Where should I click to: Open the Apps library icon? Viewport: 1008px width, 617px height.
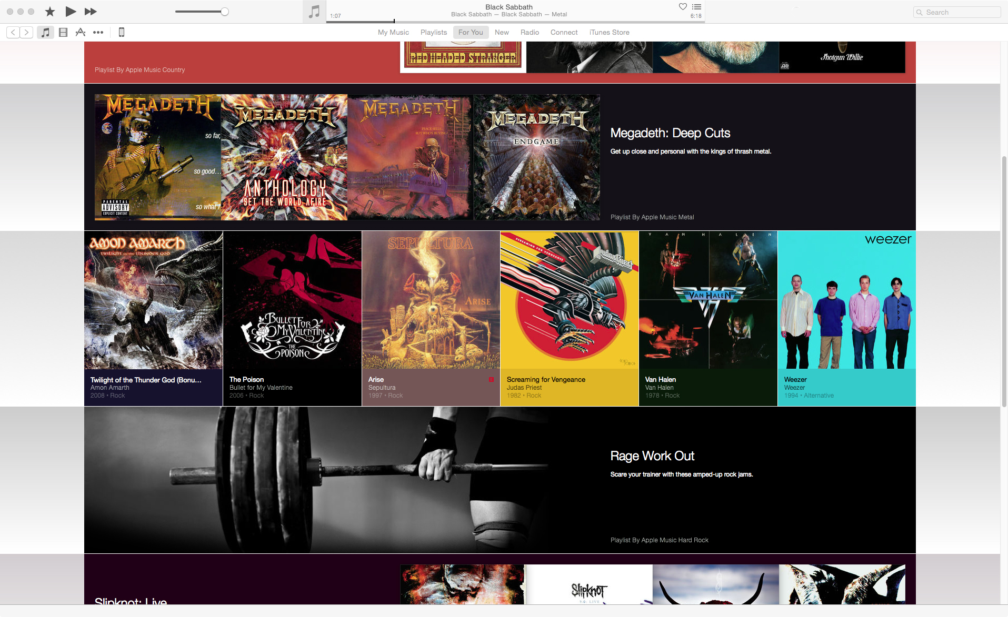[81, 33]
